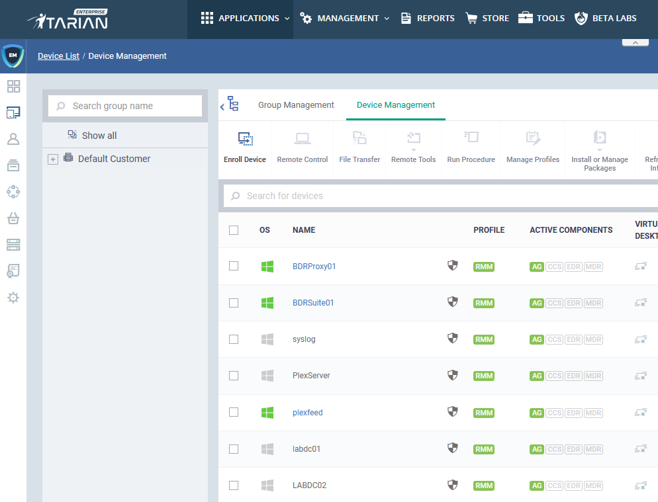658x502 pixels.
Task: Click the Enroll Device toolbar button
Action: (245, 148)
